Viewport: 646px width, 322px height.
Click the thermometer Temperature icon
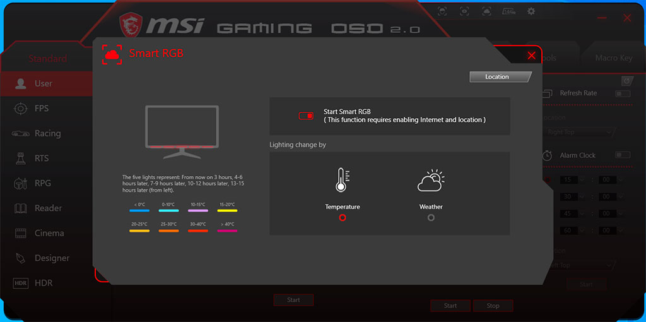click(x=341, y=180)
